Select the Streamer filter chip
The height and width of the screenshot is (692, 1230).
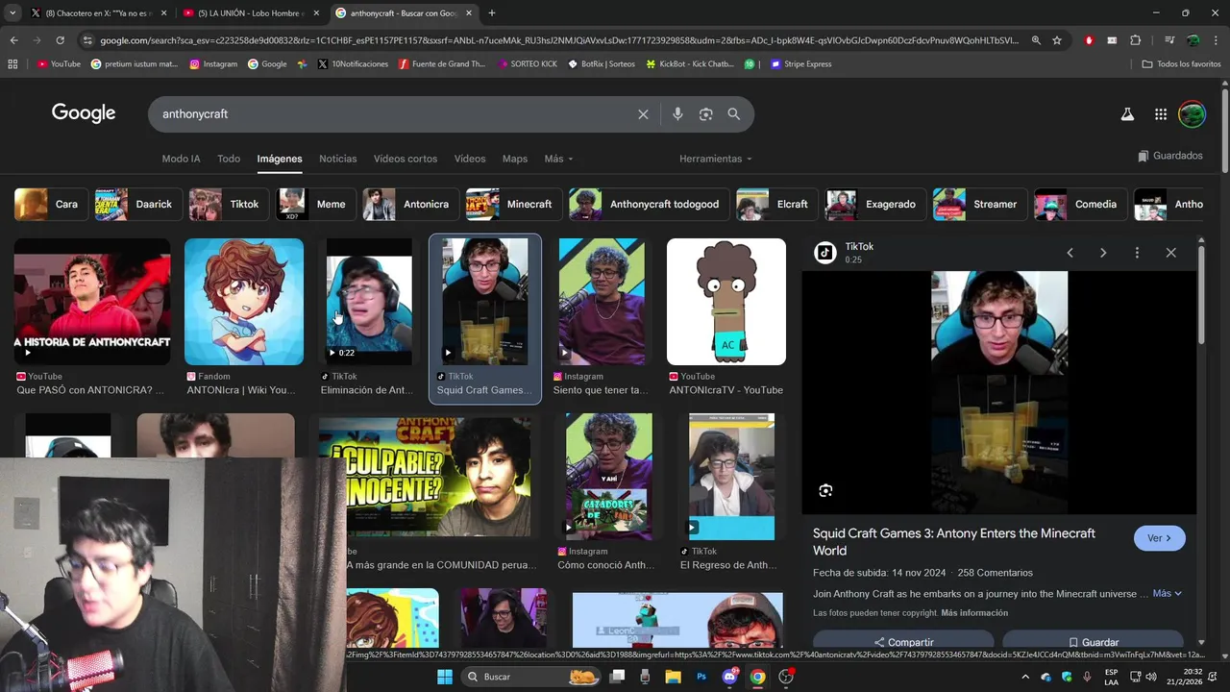click(979, 205)
